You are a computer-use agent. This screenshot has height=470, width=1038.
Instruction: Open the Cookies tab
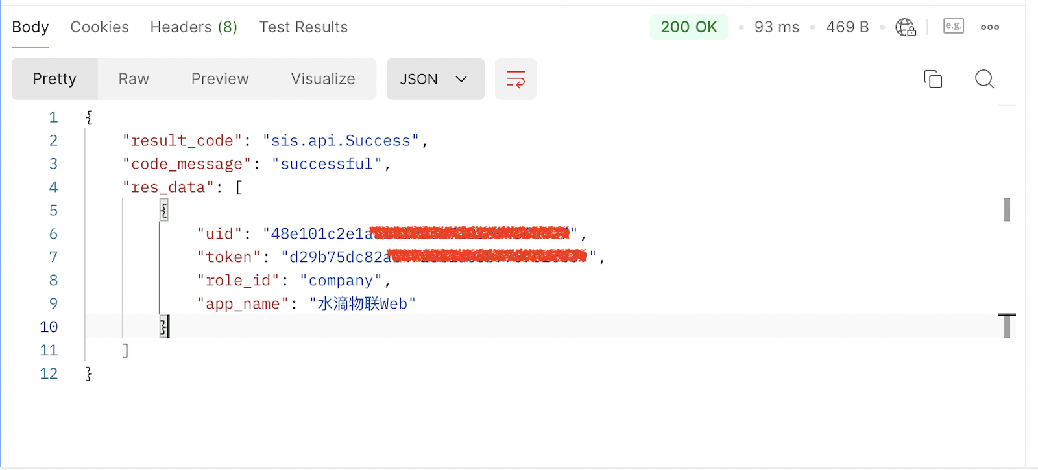click(x=99, y=27)
